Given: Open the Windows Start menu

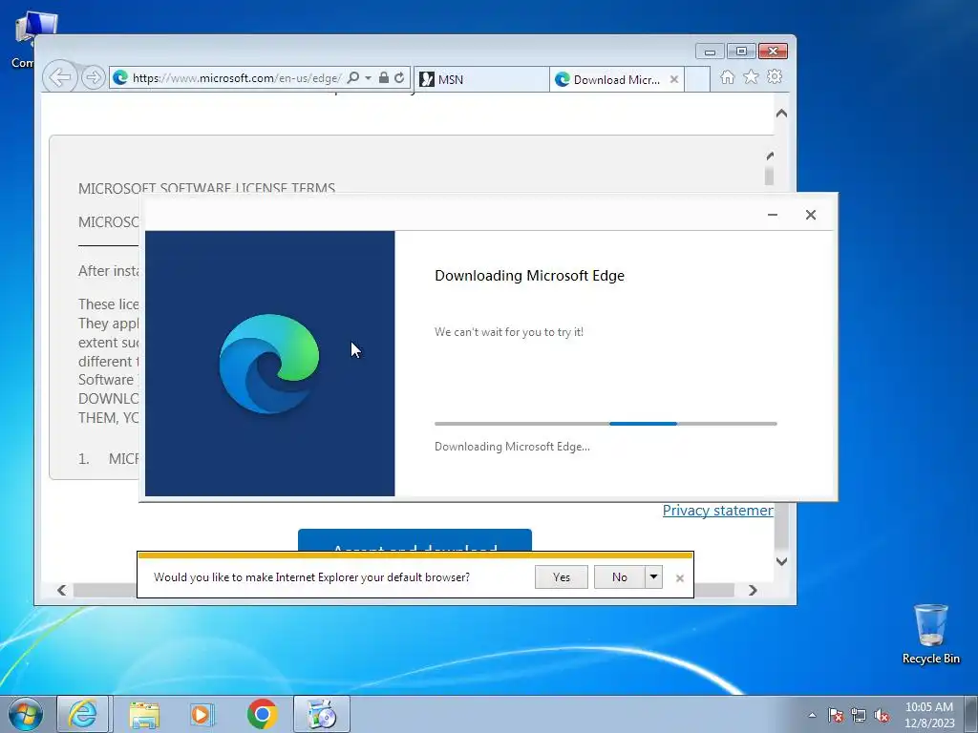Looking at the screenshot, I should click(26, 714).
